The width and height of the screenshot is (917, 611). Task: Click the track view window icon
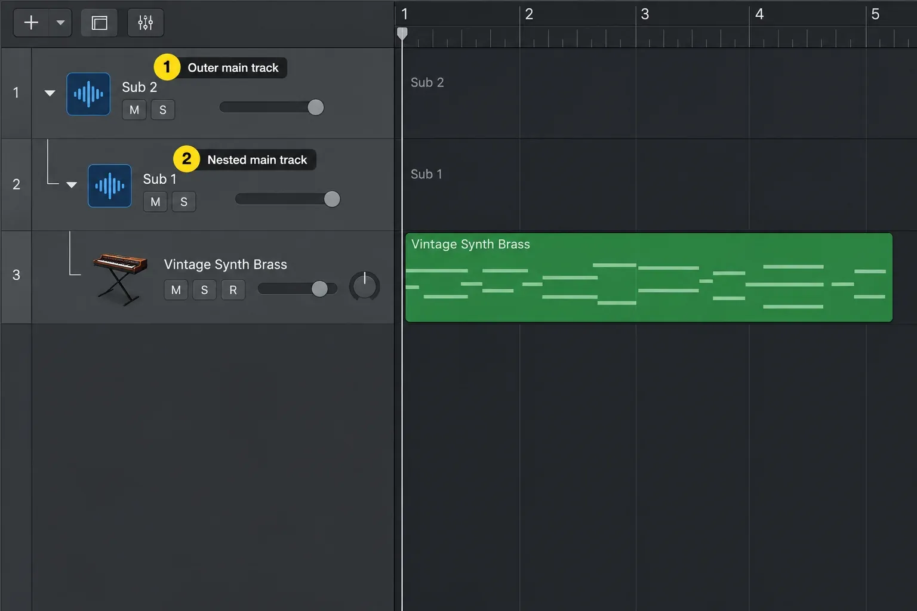point(99,23)
